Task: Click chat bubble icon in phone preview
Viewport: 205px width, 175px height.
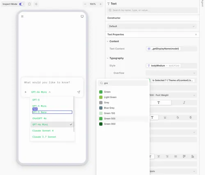Action: click(x=82, y=16)
